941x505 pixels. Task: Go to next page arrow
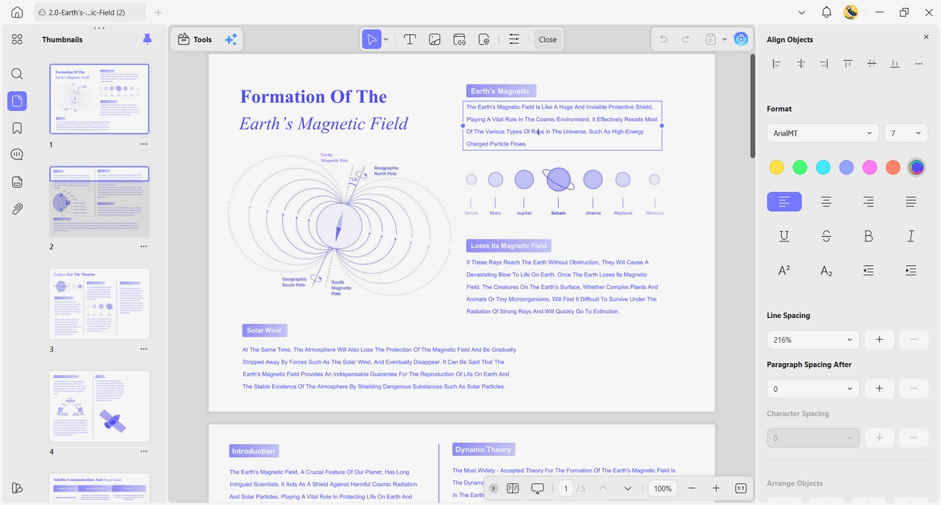628,488
